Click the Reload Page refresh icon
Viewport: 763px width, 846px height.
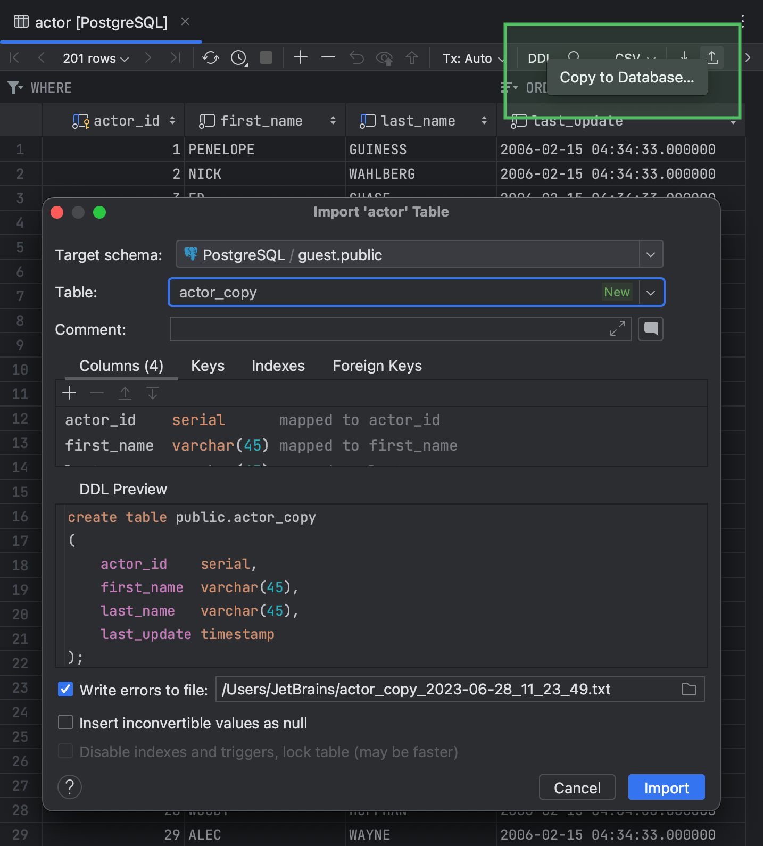[211, 57]
